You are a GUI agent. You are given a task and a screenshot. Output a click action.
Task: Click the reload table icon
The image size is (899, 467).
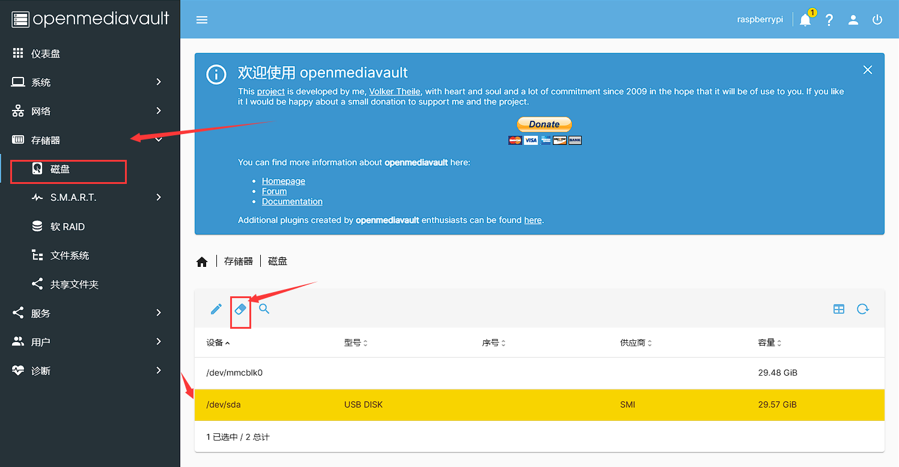pos(863,310)
